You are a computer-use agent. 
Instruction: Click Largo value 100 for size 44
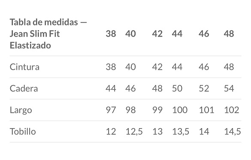coord(180,110)
